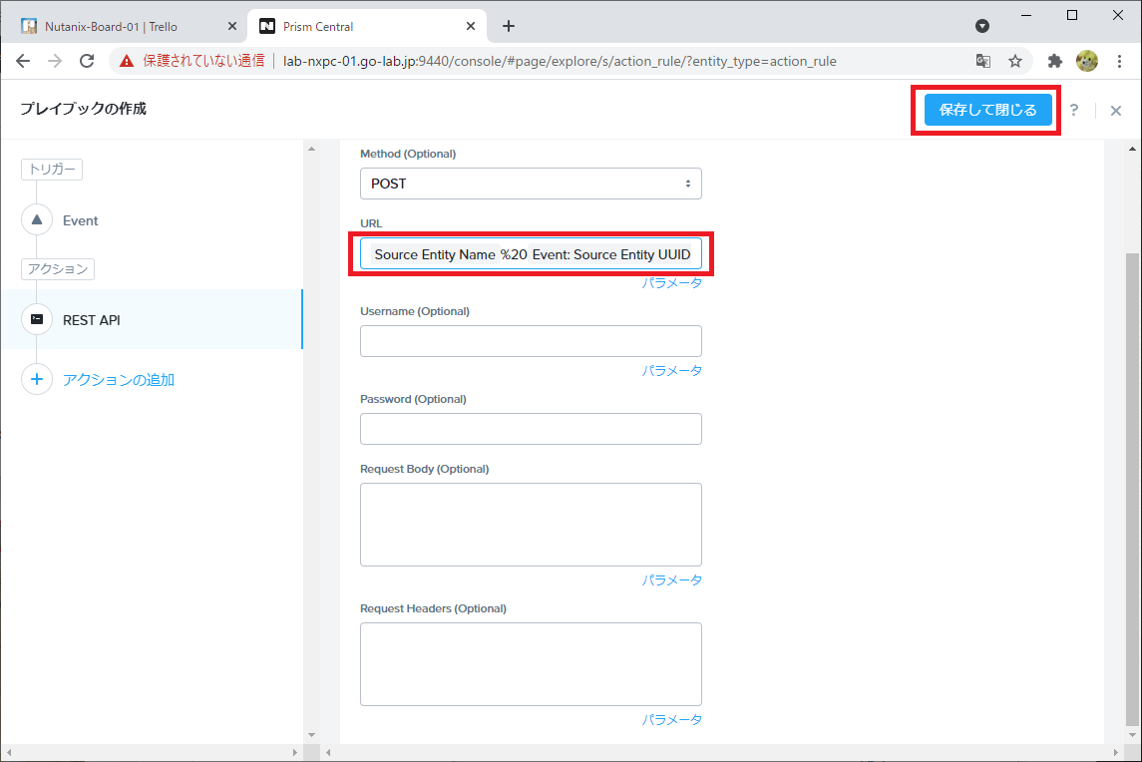This screenshot has width=1142, height=762.
Task: Click the Username input field
Action: [531, 341]
